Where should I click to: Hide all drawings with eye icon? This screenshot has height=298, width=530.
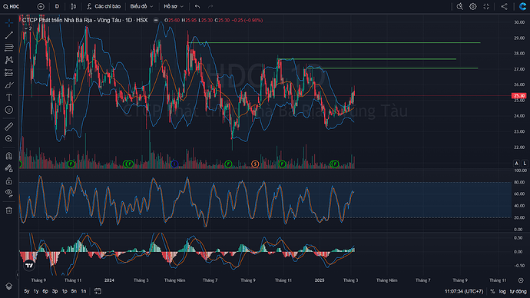(x=8, y=193)
